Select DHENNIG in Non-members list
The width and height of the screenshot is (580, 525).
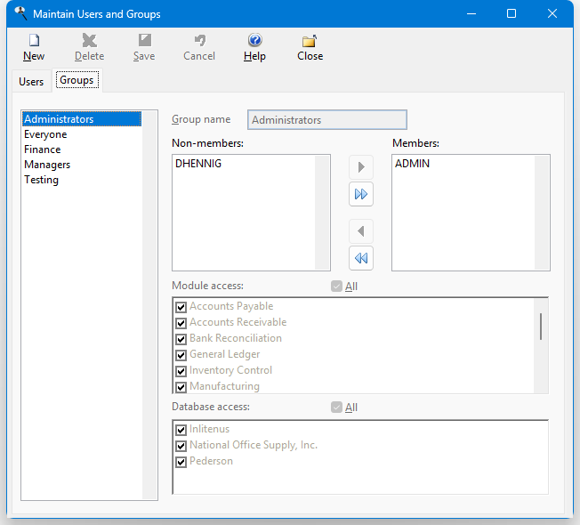(x=198, y=164)
